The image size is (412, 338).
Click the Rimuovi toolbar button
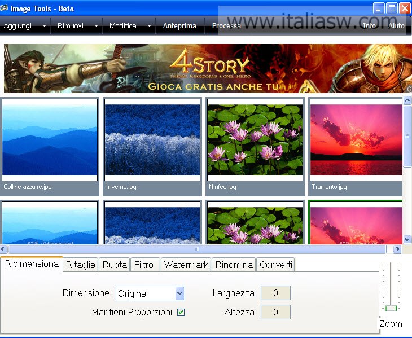pyautogui.click(x=70, y=26)
